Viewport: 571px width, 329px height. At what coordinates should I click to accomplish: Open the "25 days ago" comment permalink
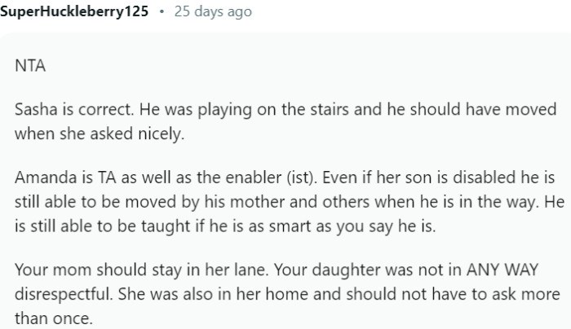point(213,11)
